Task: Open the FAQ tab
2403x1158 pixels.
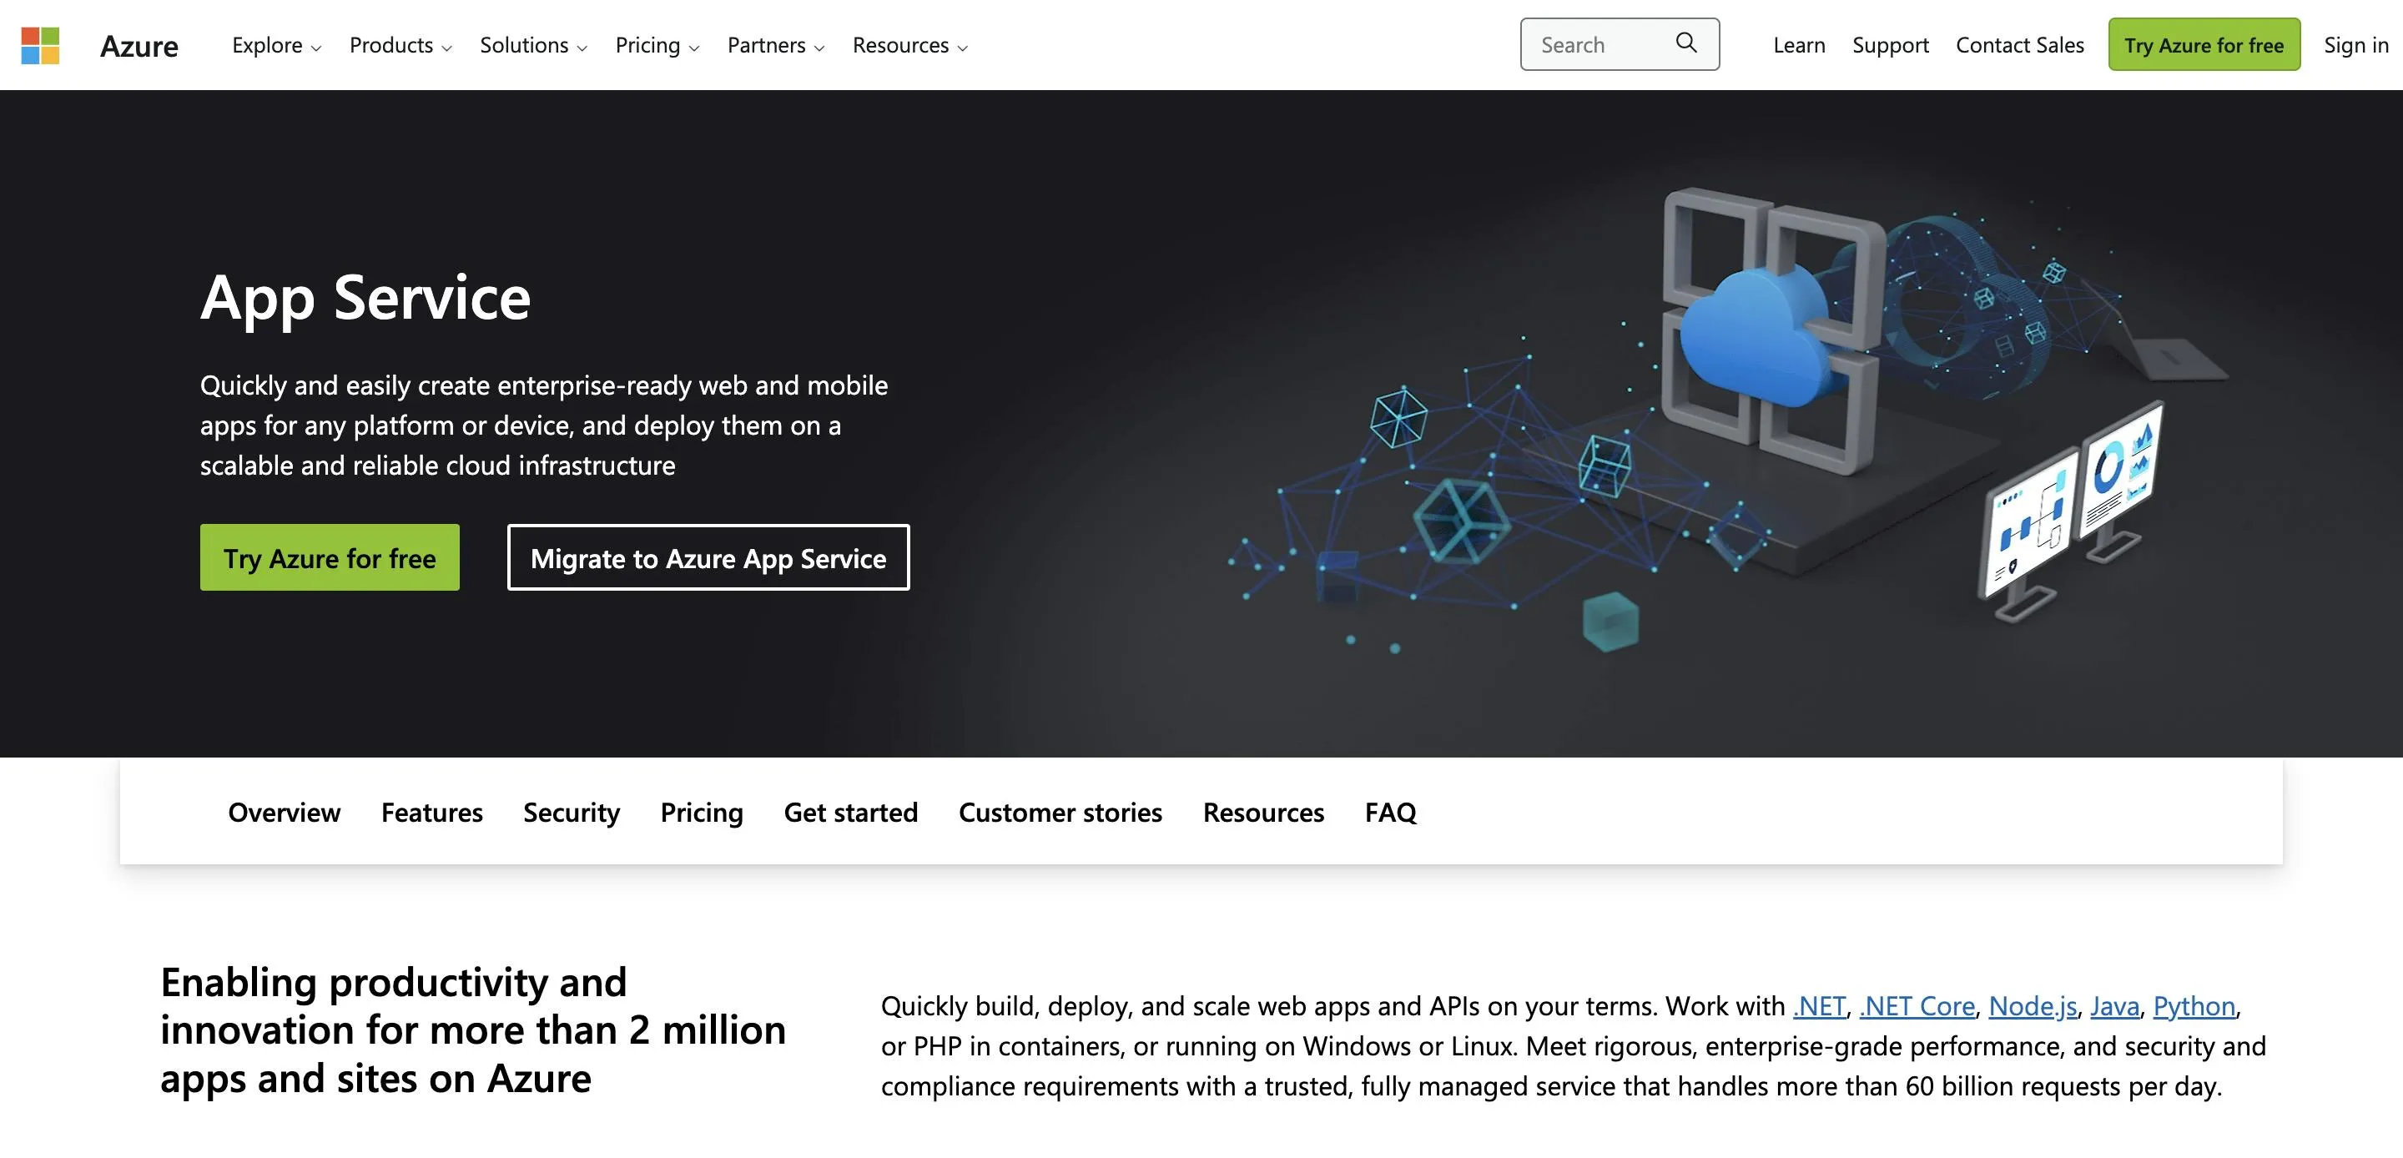Action: [1390, 812]
